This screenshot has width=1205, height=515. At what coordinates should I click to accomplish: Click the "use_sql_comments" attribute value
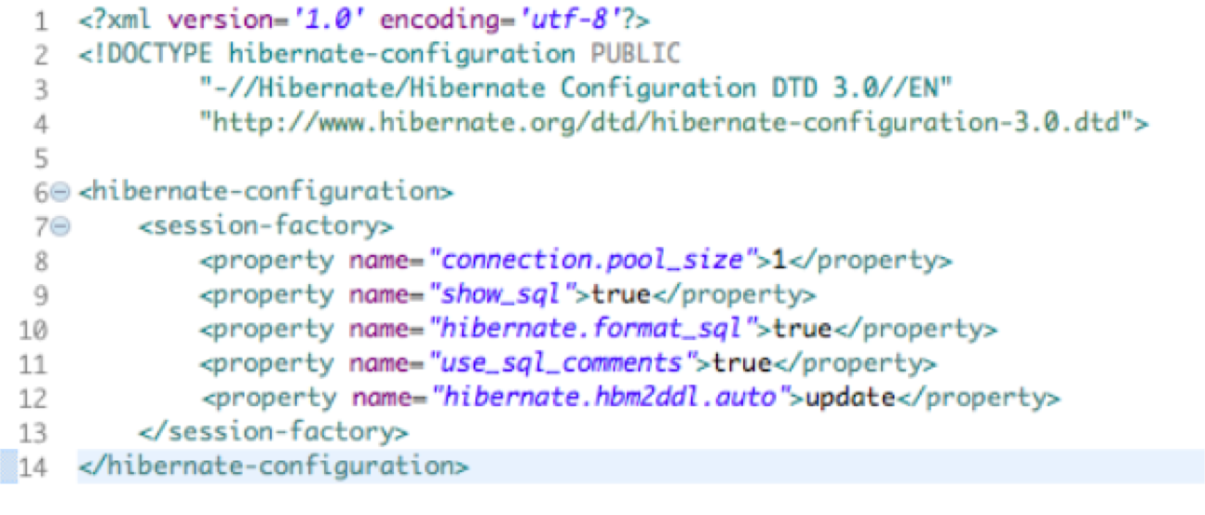pos(568,363)
